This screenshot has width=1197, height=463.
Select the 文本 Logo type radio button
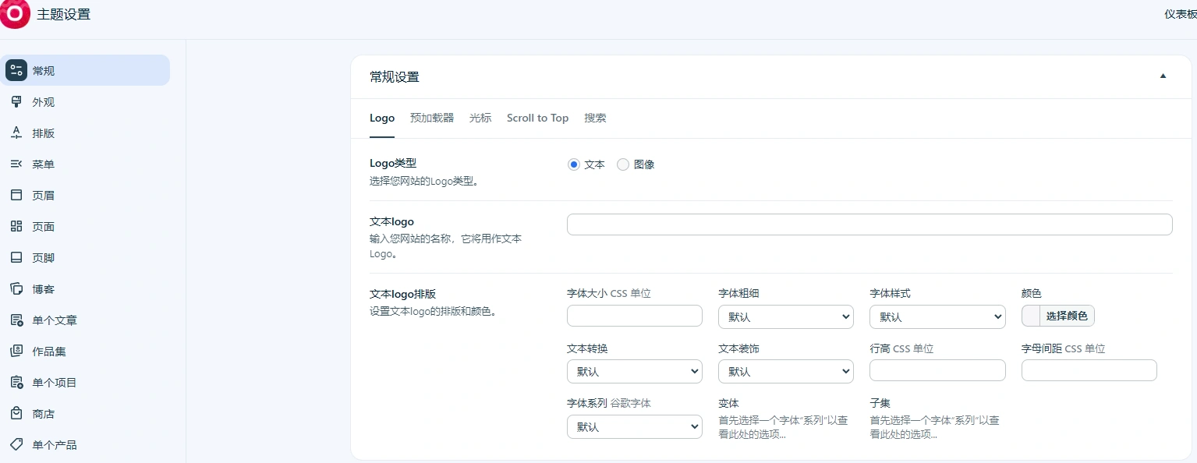point(573,164)
